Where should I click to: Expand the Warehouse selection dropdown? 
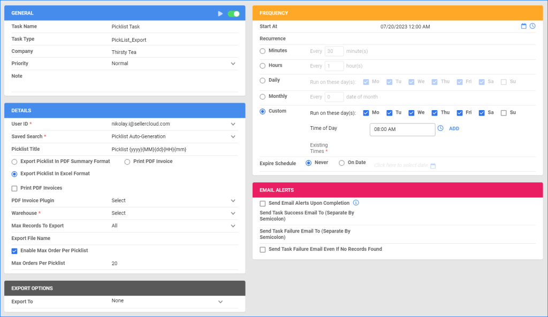[x=232, y=213]
